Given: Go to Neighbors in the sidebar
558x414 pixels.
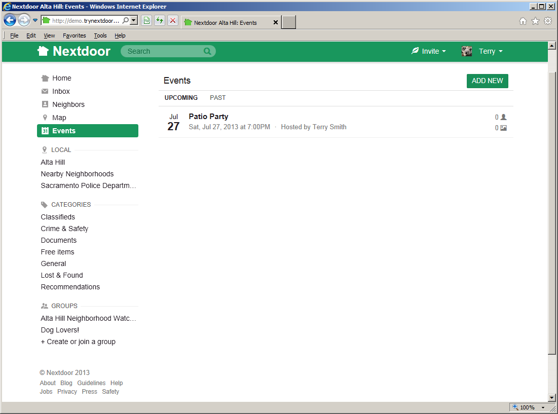Looking at the screenshot, I should [68, 104].
